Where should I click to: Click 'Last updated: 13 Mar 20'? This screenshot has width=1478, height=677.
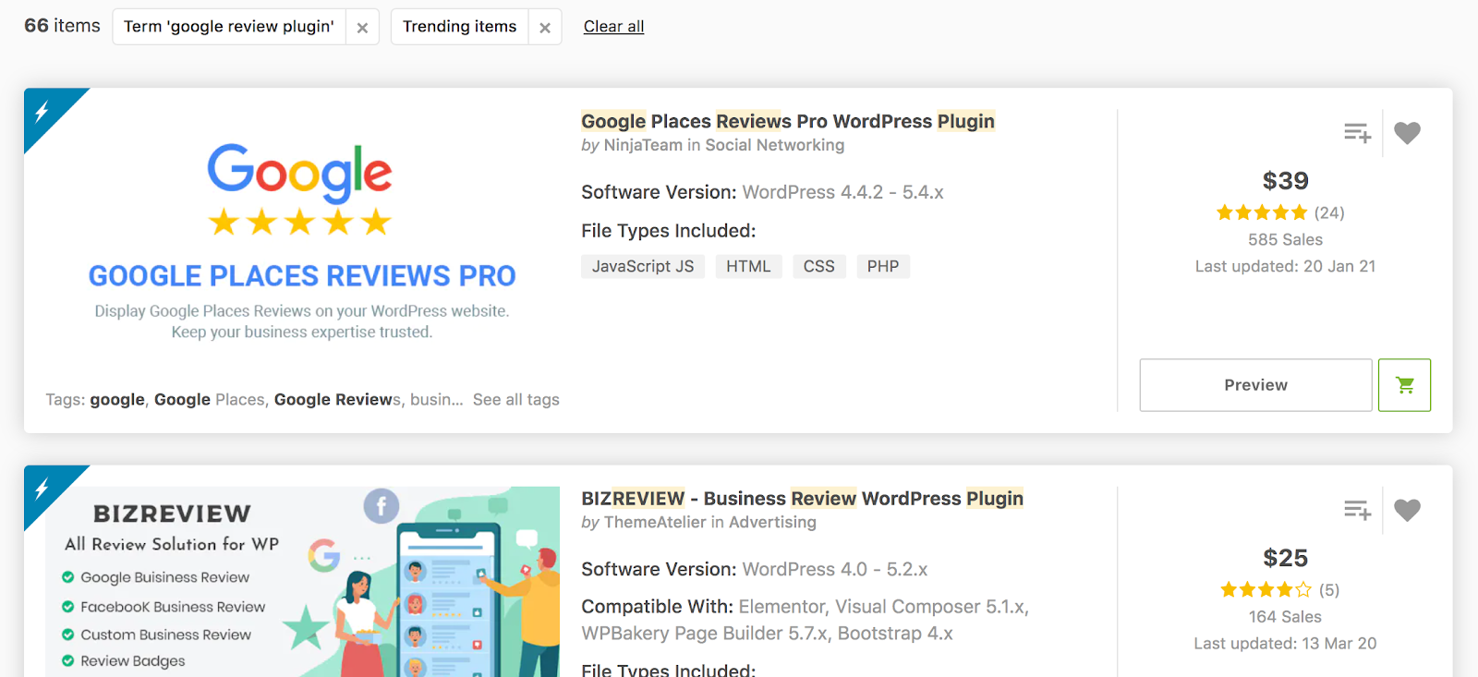pos(1285,643)
